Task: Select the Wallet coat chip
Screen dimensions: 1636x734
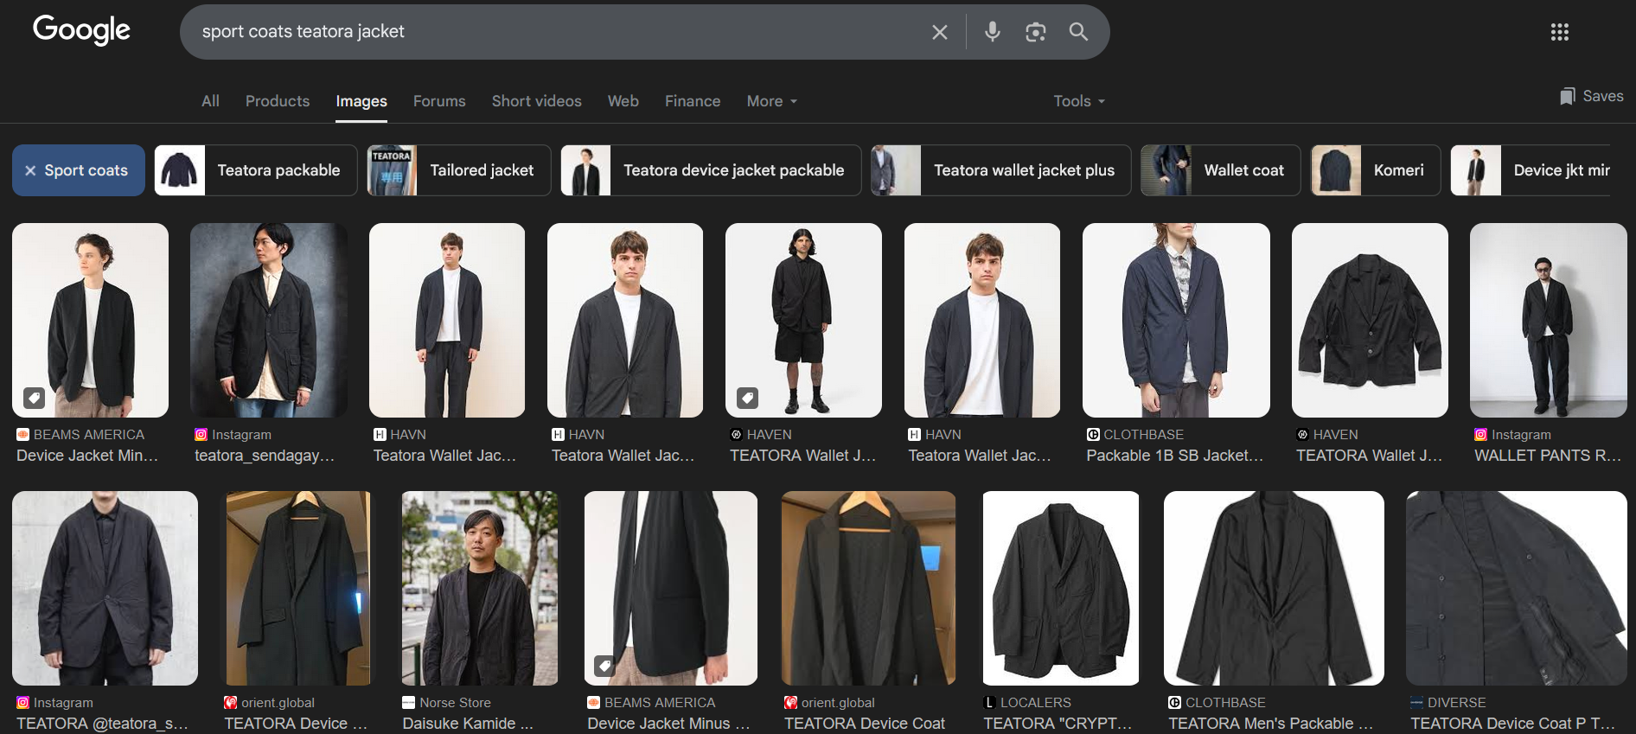Action: [x=1221, y=170]
